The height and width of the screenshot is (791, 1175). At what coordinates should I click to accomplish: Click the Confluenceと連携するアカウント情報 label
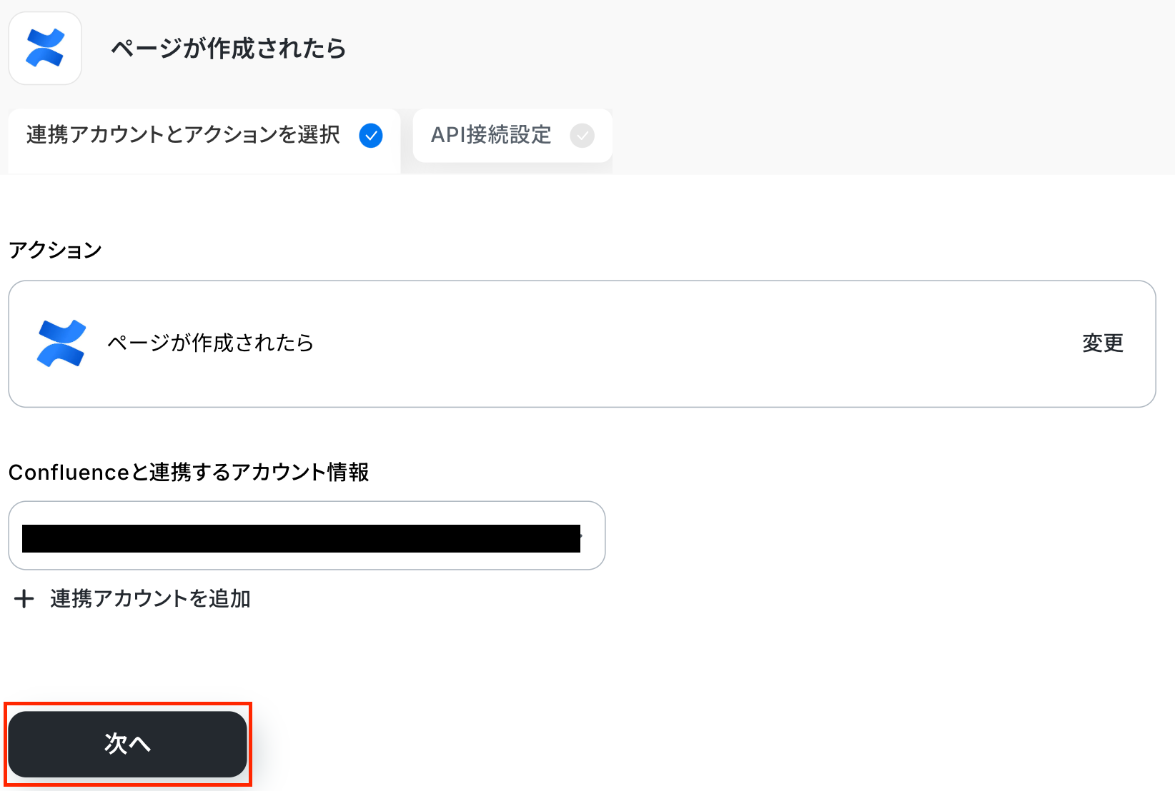(189, 473)
